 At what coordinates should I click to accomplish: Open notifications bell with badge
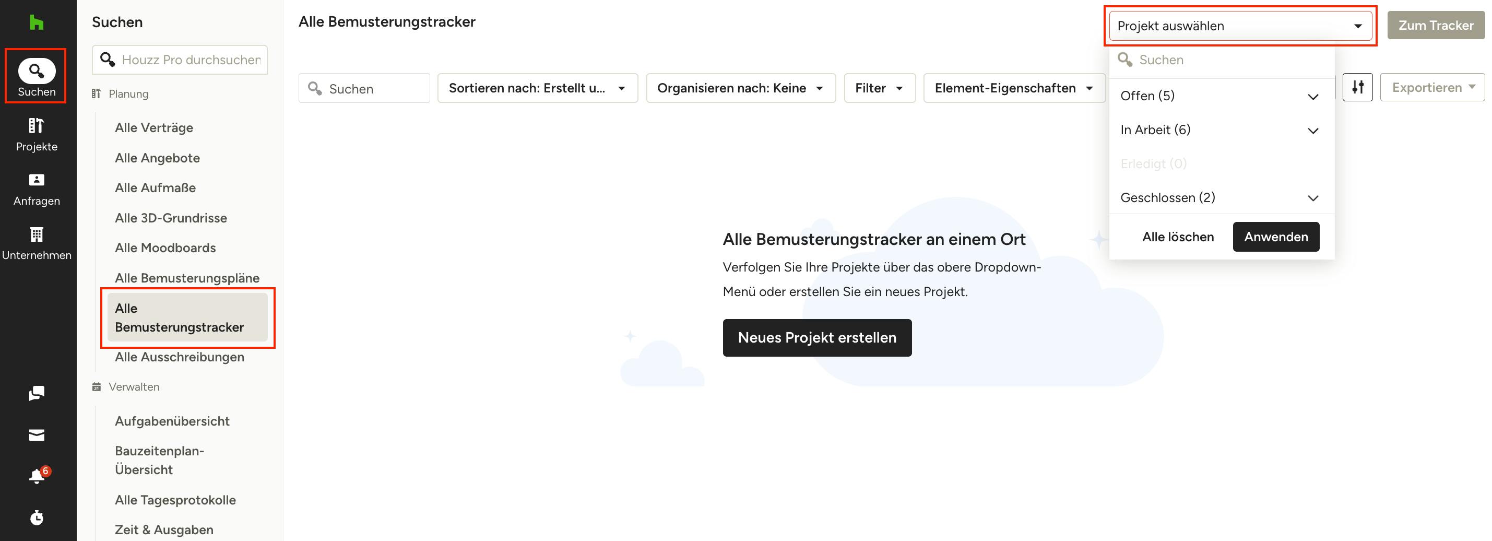[x=37, y=476]
